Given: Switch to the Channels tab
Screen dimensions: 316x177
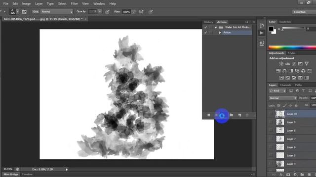Looking at the screenshot, I should click(285, 85).
